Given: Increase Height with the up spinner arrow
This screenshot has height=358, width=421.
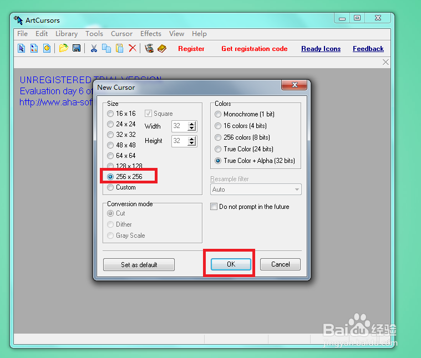Looking at the screenshot, I should pyautogui.click(x=192, y=139).
